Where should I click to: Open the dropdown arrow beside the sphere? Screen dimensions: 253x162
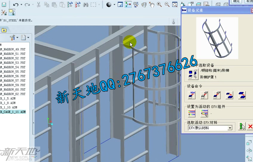pos(114,5)
